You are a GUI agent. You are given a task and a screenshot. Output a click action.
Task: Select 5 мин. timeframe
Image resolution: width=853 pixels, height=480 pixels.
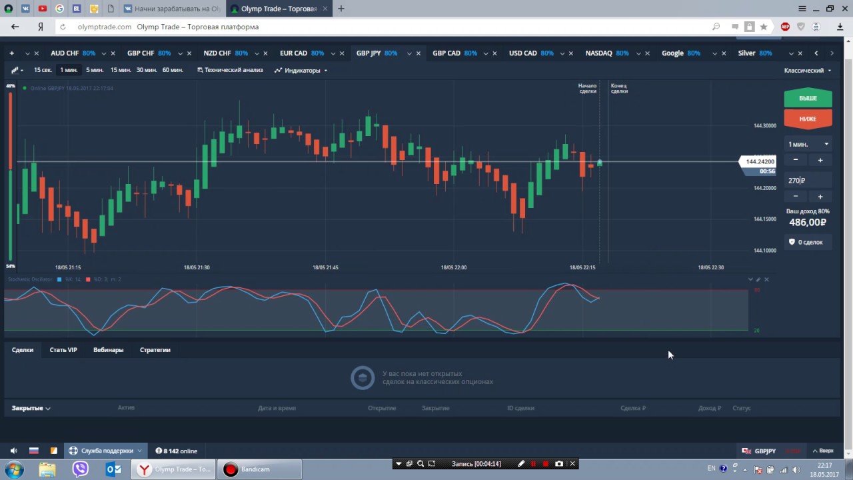[x=95, y=70]
